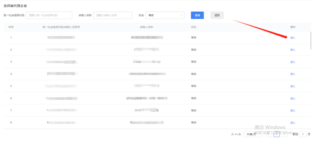Click 进入 for row 3
Viewport: 315px width, 143px height.
[293, 62]
